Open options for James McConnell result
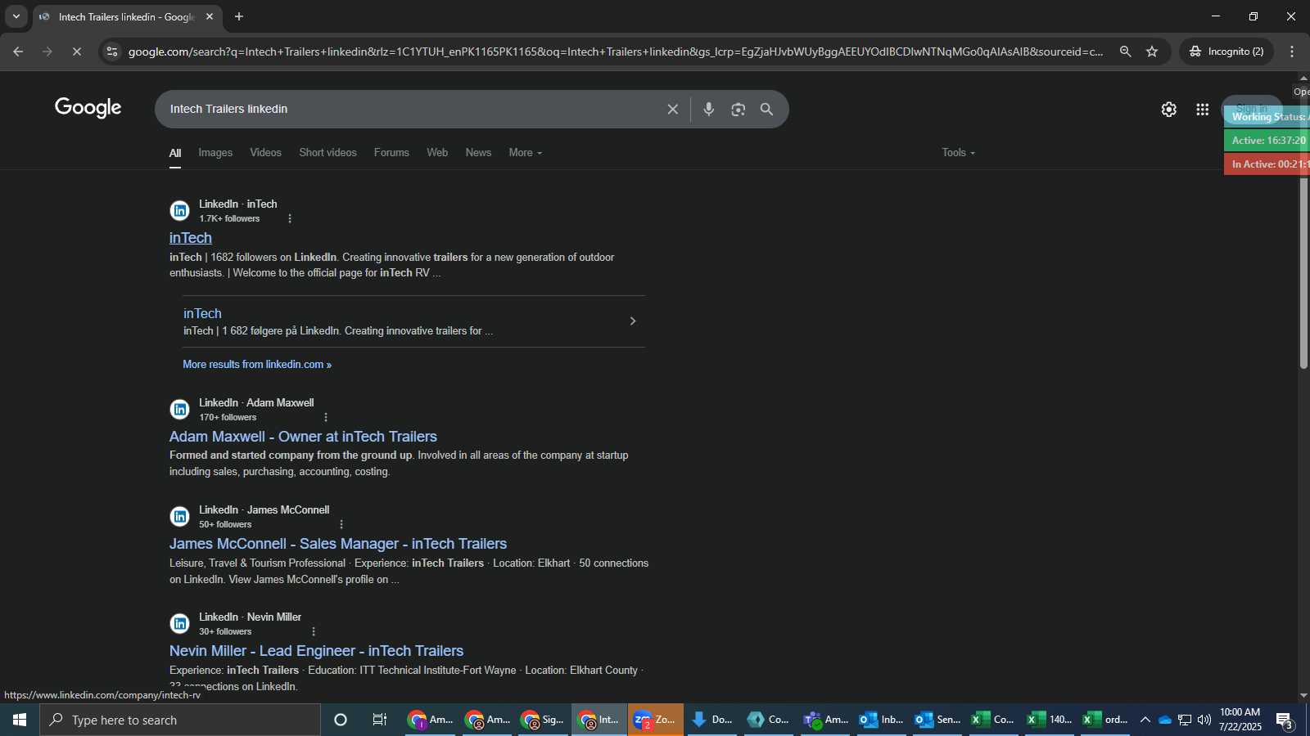The width and height of the screenshot is (1310, 736). pyautogui.click(x=341, y=524)
